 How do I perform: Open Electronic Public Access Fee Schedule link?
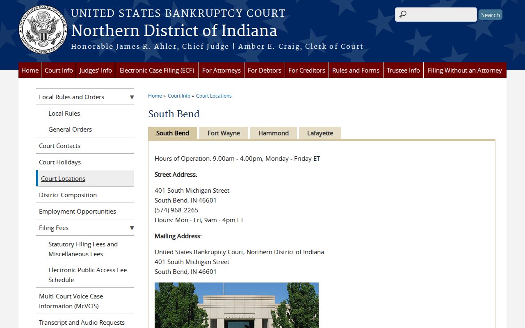click(x=87, y=275)
